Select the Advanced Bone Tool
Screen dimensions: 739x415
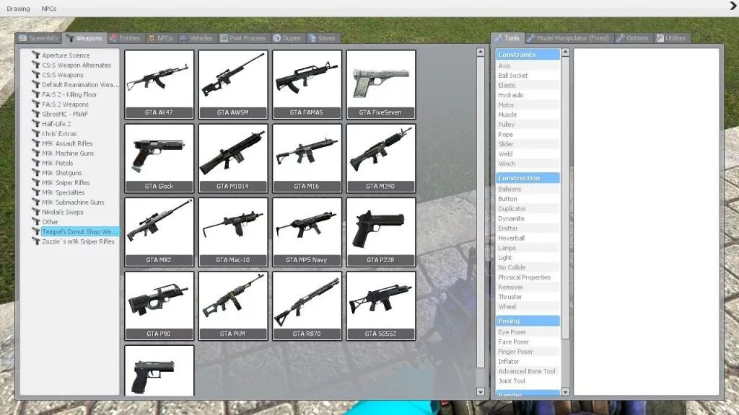[528, 371]
